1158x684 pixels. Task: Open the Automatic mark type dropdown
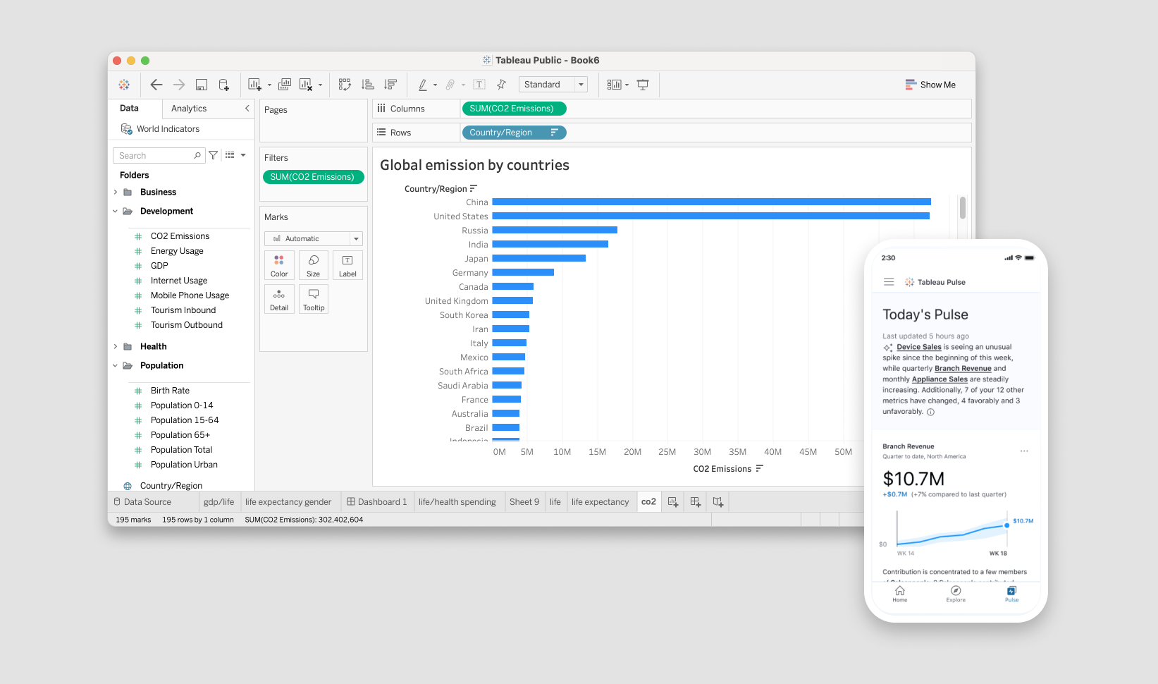click(x=314, y=238)
